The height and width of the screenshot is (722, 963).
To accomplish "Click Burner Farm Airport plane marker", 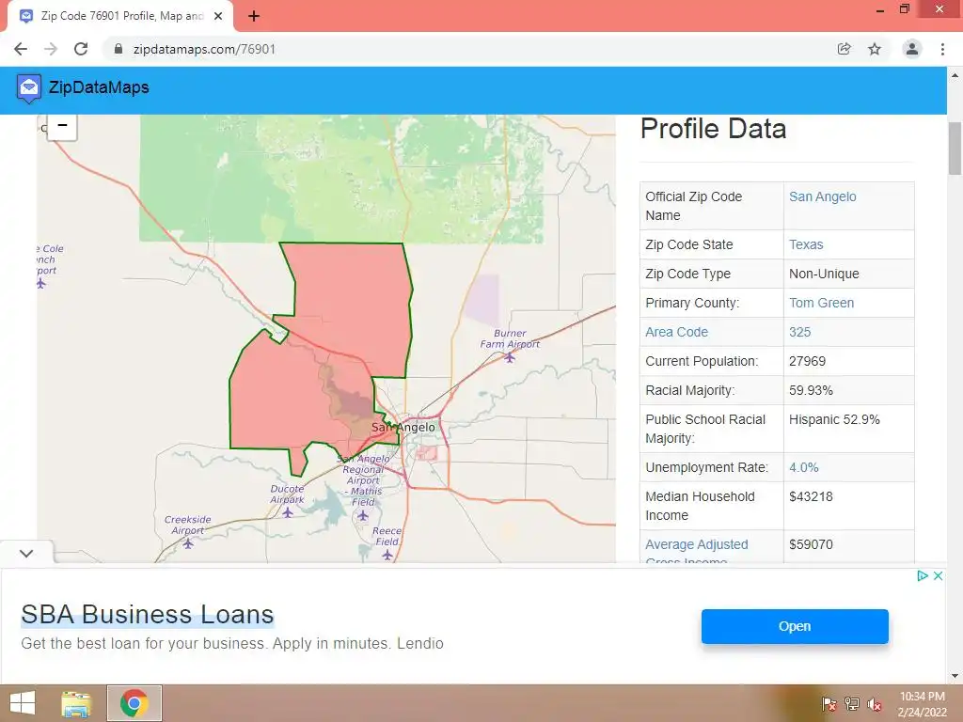I will 509,358.
